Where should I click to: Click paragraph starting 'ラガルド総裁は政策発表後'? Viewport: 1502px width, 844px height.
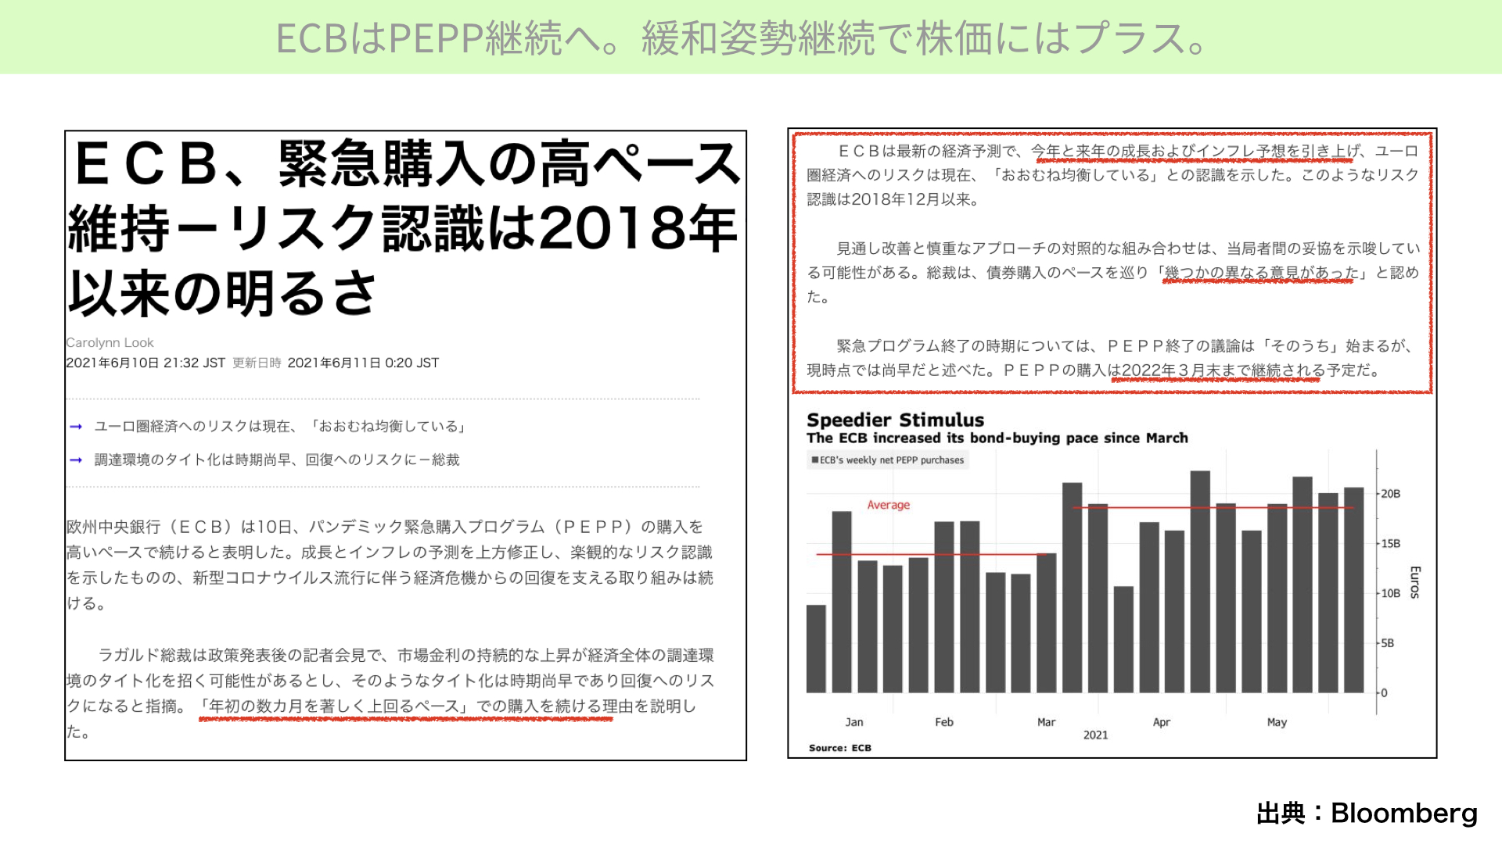click(x=390, y=693)
